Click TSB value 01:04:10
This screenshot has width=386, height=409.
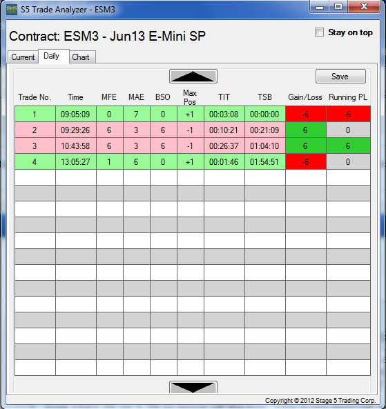pyautogui.click(x=265, y=146)
